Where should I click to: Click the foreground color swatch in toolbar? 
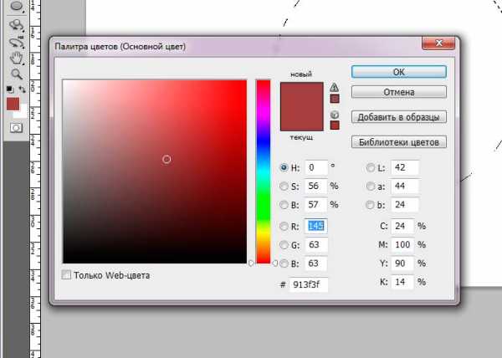pos(12,103)
